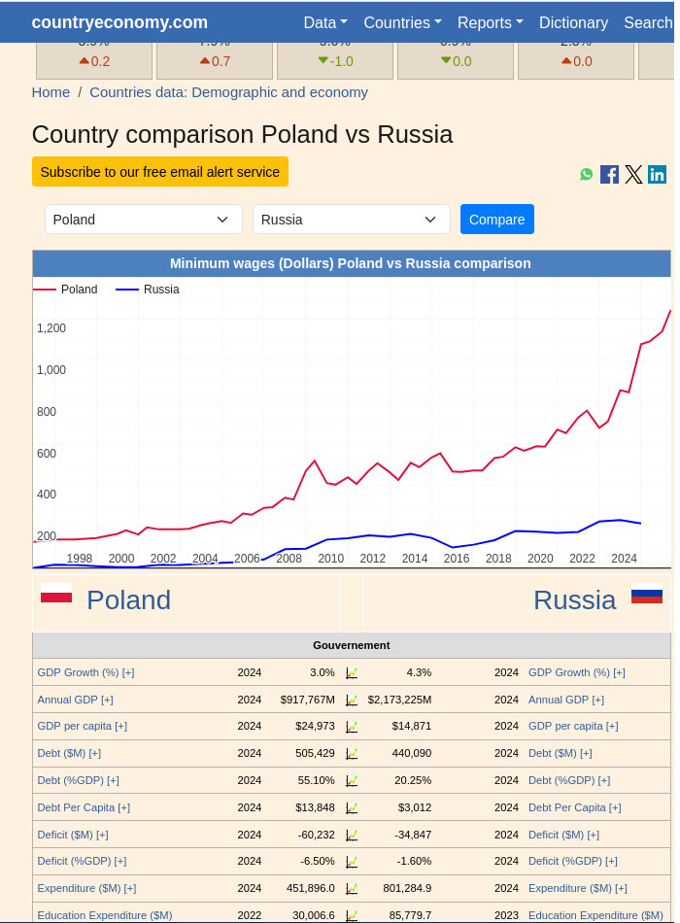Share page via WhatsApp icon
The width and height of the screenshot is (680, 923).
point(587,175)
